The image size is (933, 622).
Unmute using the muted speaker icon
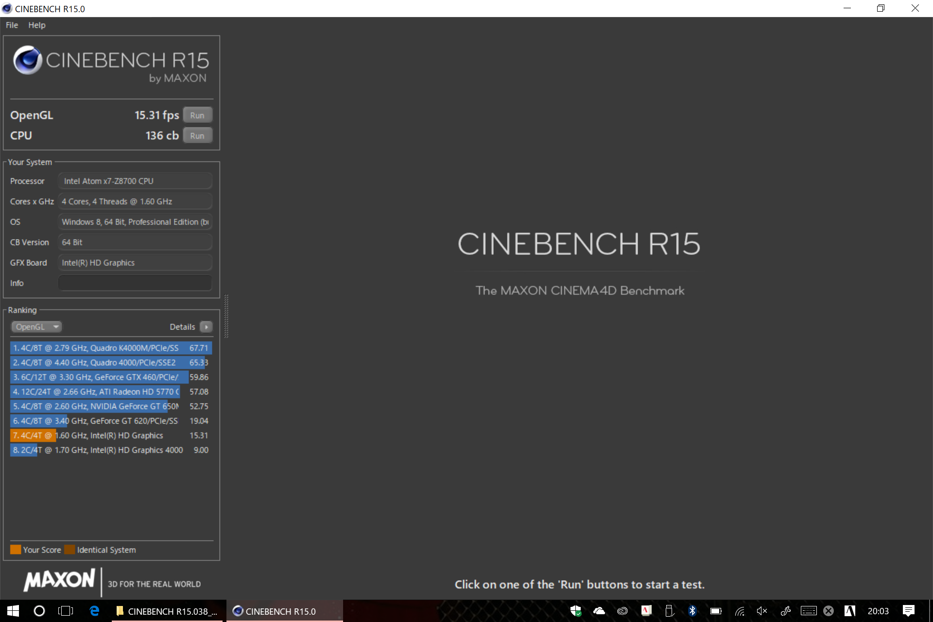761,611
